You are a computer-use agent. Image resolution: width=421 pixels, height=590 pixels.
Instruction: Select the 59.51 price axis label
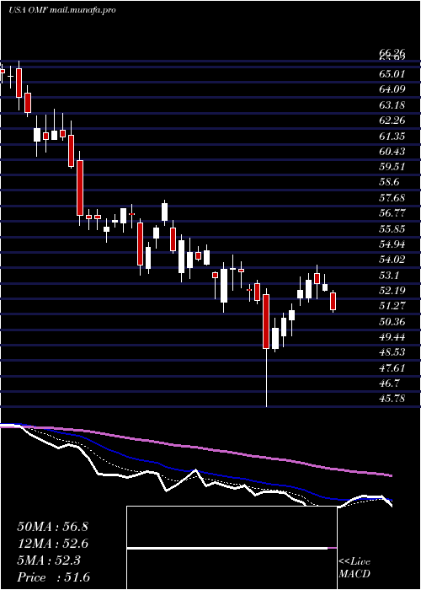click(x=392, y=167)
